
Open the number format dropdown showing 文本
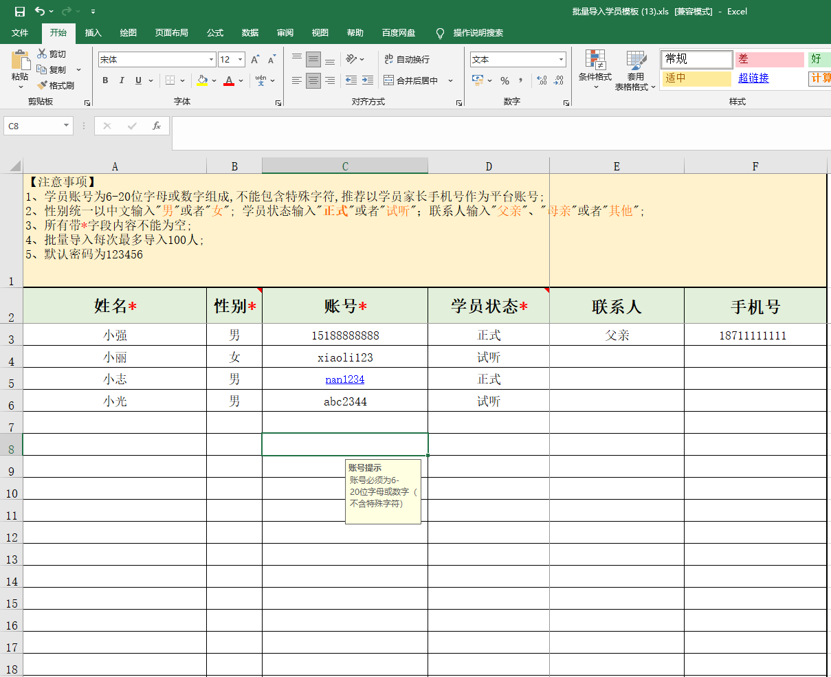pos(561,60)
